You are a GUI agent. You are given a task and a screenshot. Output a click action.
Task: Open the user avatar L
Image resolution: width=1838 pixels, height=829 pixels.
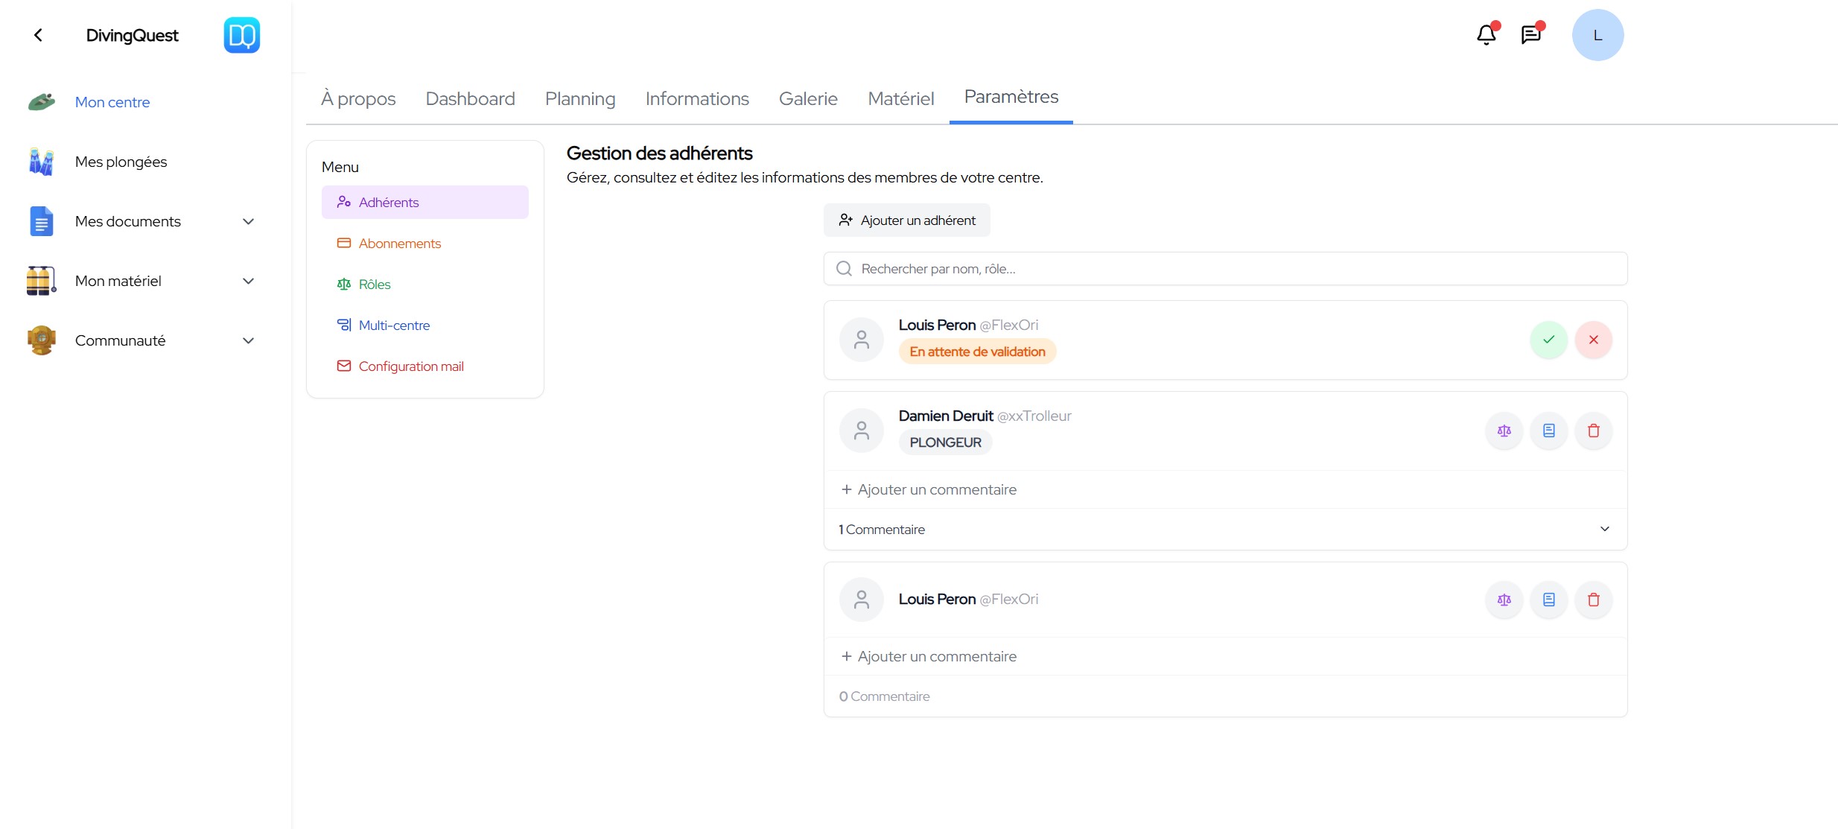1597,35
